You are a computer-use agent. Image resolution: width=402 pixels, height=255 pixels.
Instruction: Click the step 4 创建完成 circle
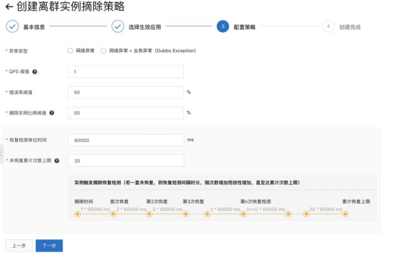click(328, 26)
